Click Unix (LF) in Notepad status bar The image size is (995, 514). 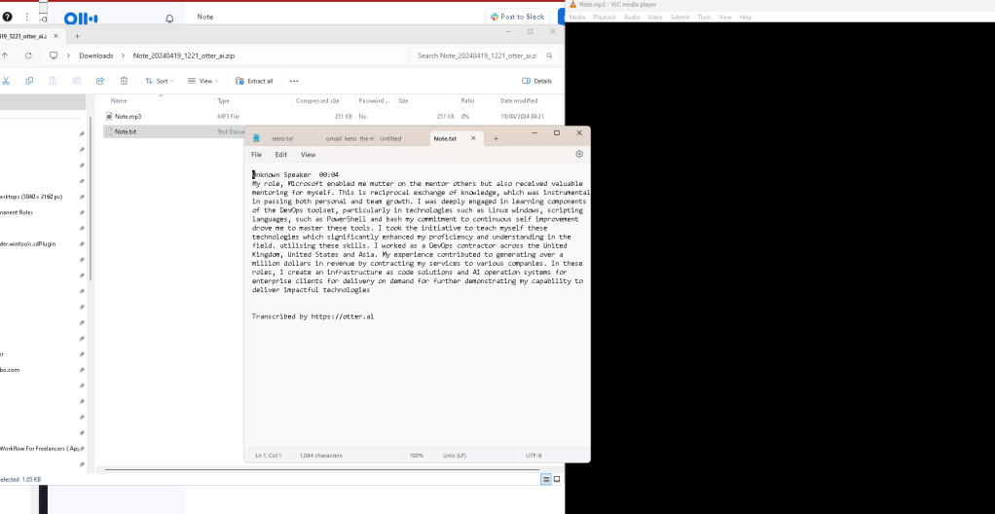[x=455, y=455]
